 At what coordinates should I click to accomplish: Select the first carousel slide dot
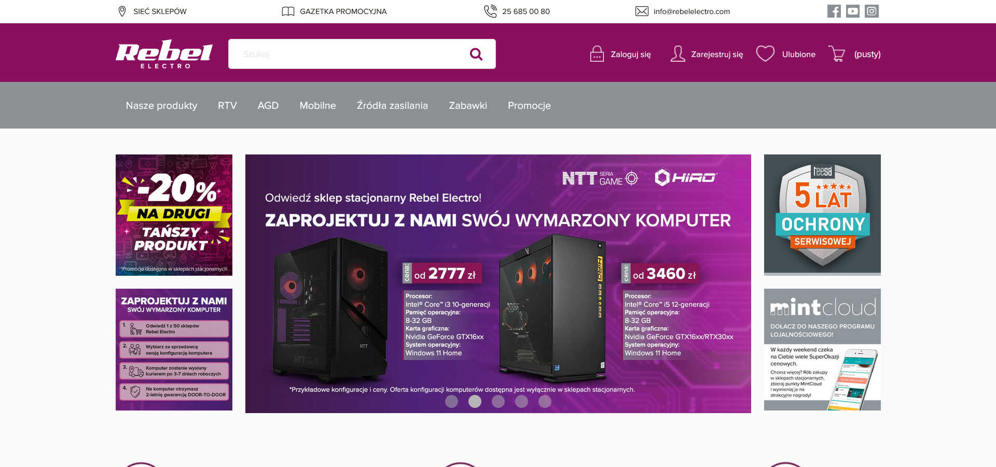click(451, 401)
